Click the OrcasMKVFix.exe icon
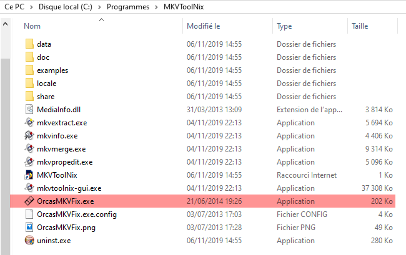This screenshot has height=255, width=406. [29, 201]
